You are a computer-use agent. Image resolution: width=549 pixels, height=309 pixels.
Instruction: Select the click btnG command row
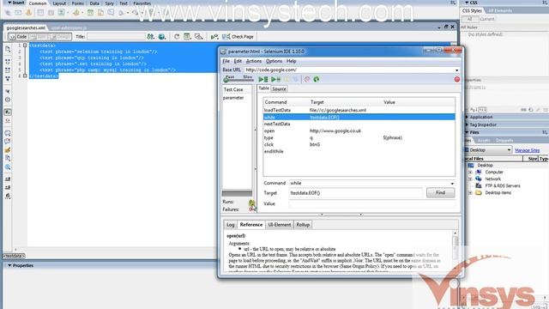tap(359, 144)
